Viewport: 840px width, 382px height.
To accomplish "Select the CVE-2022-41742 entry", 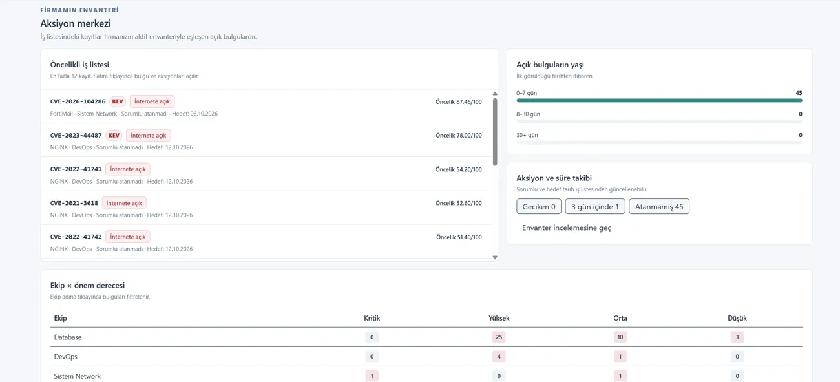I will [x=266, y=242].
